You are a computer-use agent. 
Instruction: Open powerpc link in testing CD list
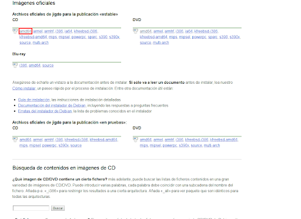click(x=49, y=145)
